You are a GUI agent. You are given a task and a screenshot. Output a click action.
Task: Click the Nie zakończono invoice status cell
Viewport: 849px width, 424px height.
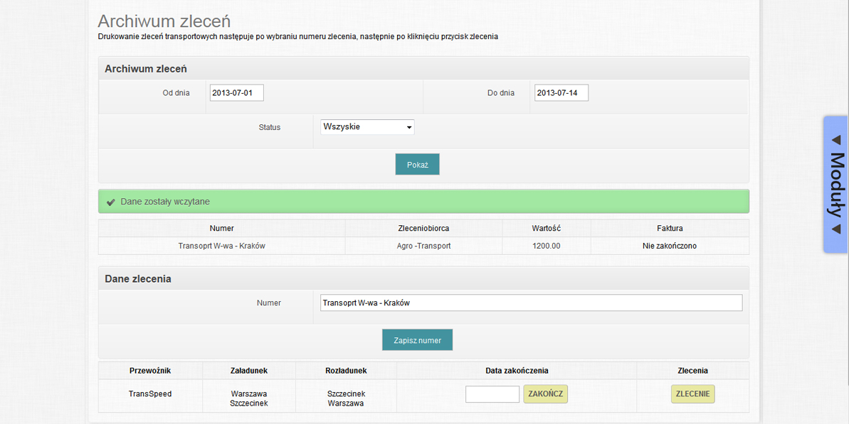(669, 246)
